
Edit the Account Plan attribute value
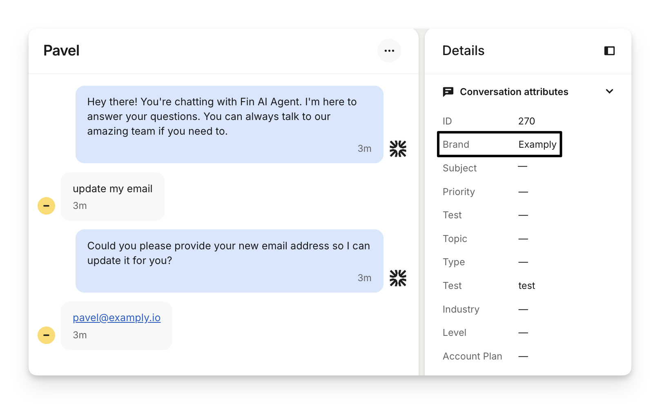coord(523,356)
